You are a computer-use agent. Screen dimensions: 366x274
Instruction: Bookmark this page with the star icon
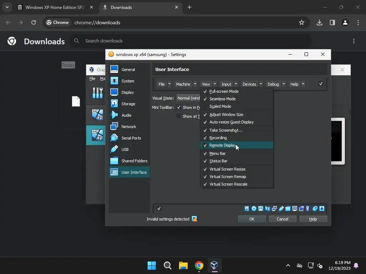pos(302,22)
